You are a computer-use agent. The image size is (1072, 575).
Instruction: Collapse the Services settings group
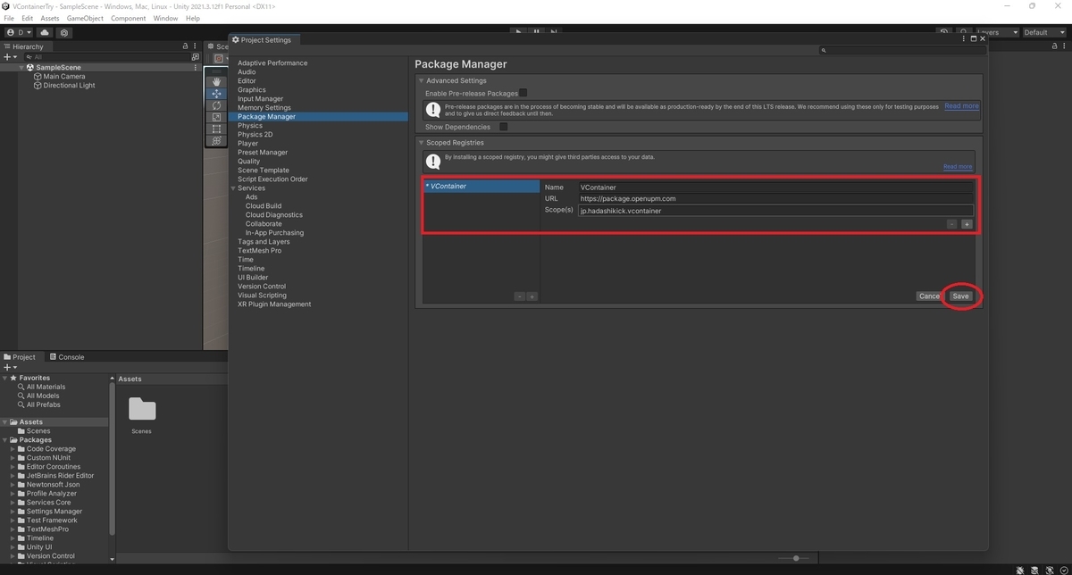pos(234,188)
